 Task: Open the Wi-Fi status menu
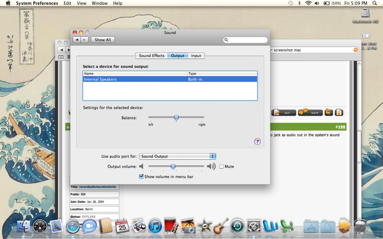click(x=308, y=3)
